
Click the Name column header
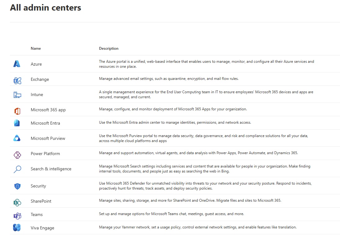coord(36,48)
